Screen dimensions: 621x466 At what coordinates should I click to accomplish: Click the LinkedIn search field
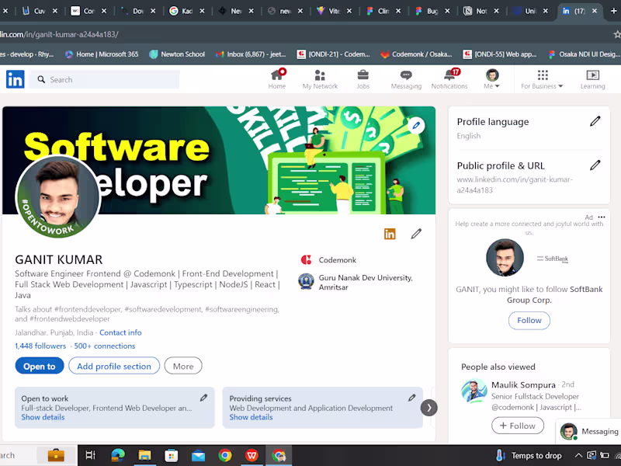click(x=106, y=80)
